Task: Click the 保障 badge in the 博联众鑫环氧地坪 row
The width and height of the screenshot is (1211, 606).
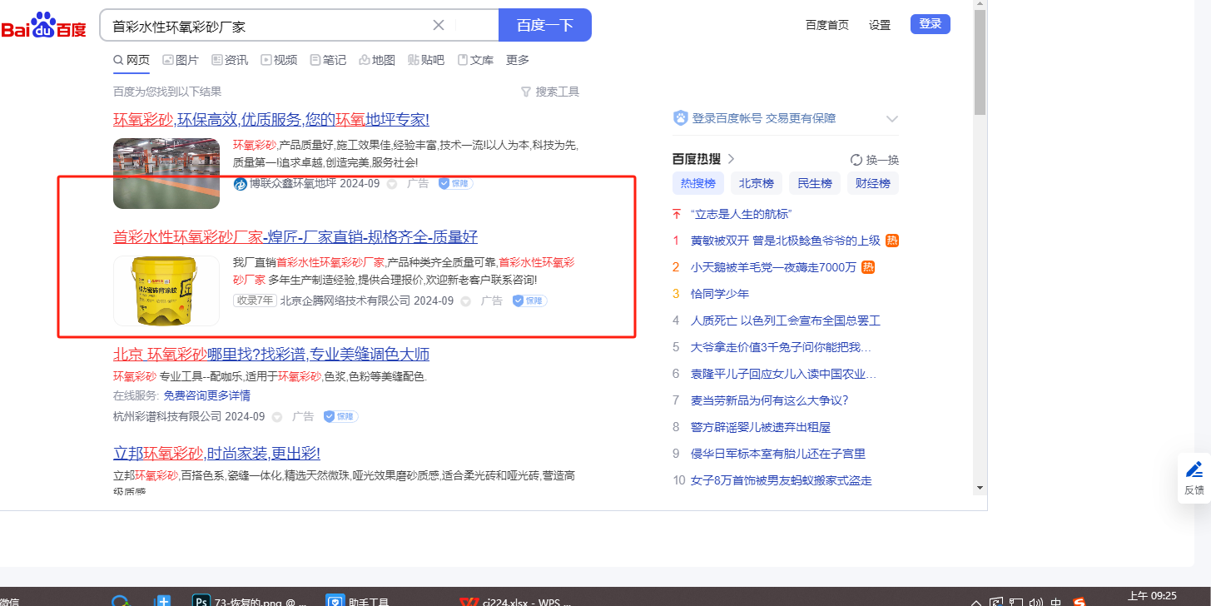Action: click(x=455, y=183)
